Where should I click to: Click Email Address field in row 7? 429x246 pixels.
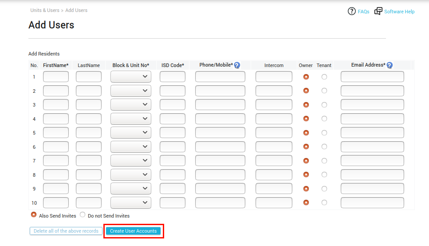(x=372, y=161)
